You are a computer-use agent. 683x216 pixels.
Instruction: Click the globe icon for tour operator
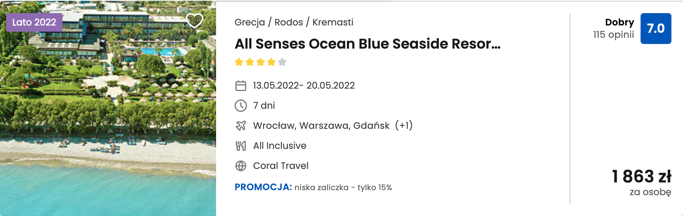(241, 166)
